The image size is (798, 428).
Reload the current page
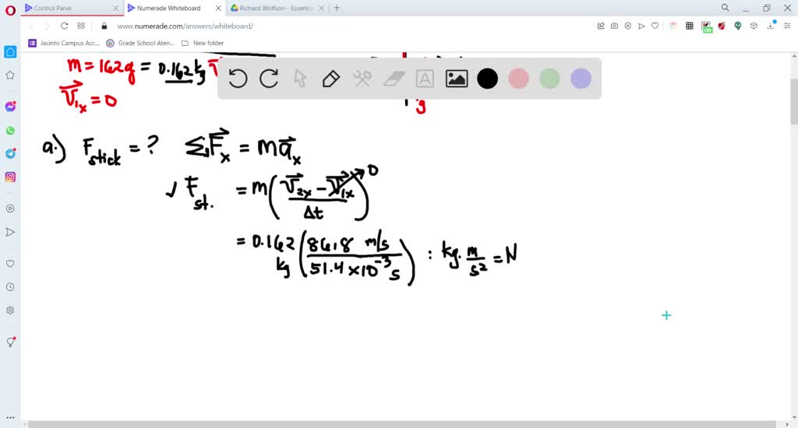tap(64, 26)
